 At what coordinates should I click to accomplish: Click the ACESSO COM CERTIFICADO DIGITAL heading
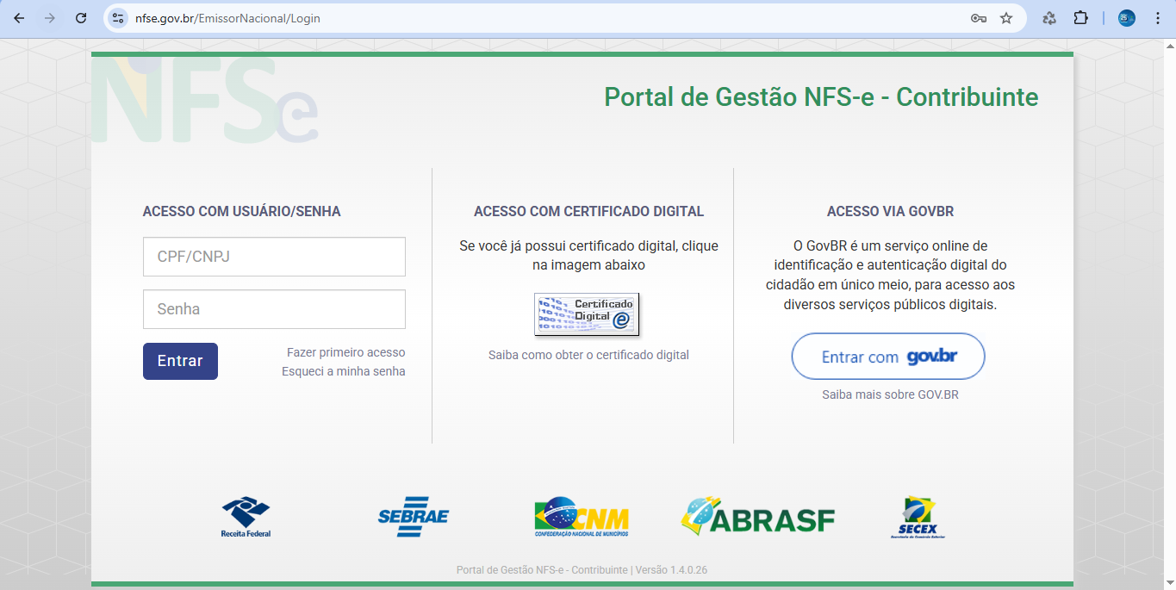pos(588,211)
